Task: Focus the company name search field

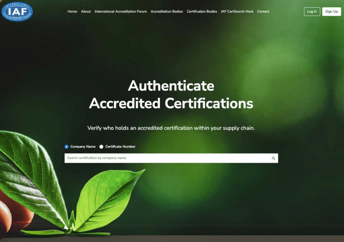Action: (x=171, y=158)
